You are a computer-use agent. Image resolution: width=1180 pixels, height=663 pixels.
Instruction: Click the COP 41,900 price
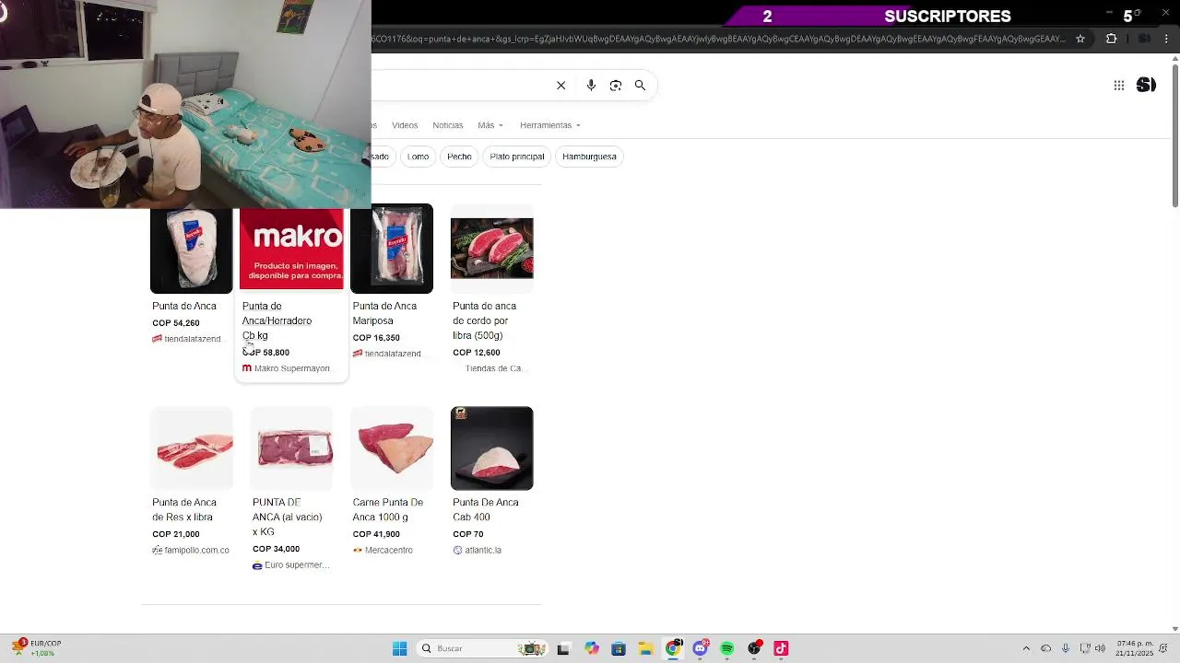click(x=376, y=534)
